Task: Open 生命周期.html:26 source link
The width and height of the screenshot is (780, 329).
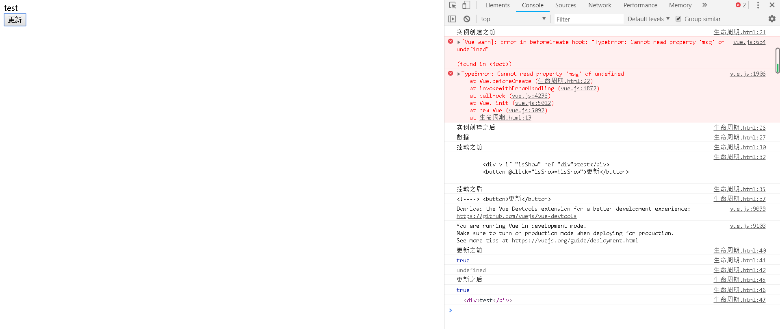Action: tap(739, 128)
